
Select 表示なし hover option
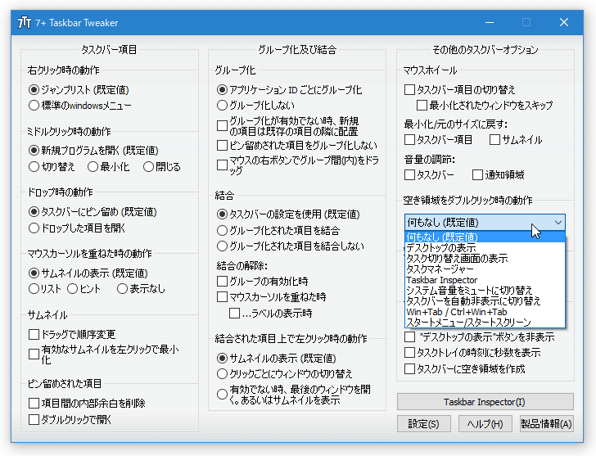(x=122, y=289)
